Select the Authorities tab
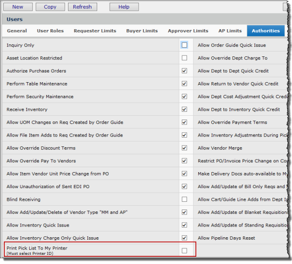Image resolution: width=292 pixels, height=264 pixels. 266,31
